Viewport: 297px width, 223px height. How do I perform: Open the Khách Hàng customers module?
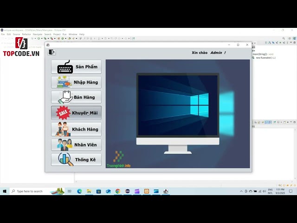76,129
